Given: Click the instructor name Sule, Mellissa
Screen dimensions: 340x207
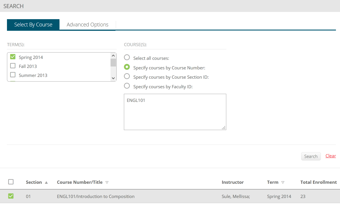Looking at the screenshot, I should point(236,196).
